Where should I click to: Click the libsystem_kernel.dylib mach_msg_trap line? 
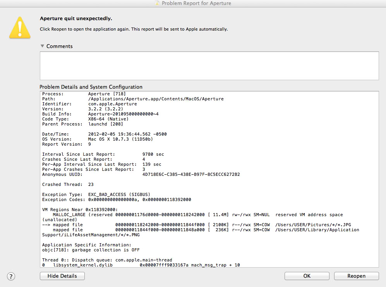[141, 265]
